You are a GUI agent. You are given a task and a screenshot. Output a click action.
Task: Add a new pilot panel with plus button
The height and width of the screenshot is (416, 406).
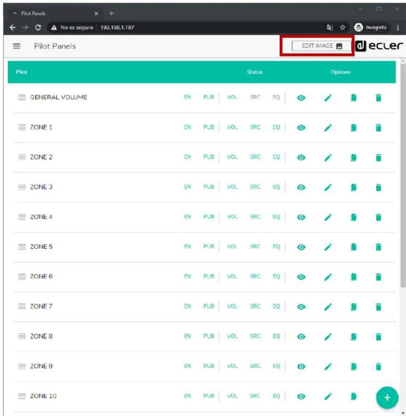pos(387,398)
